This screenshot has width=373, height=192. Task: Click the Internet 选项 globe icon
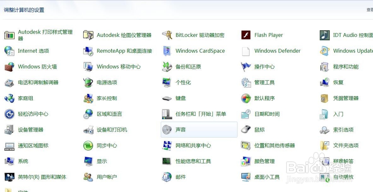[x=10, y=51]
